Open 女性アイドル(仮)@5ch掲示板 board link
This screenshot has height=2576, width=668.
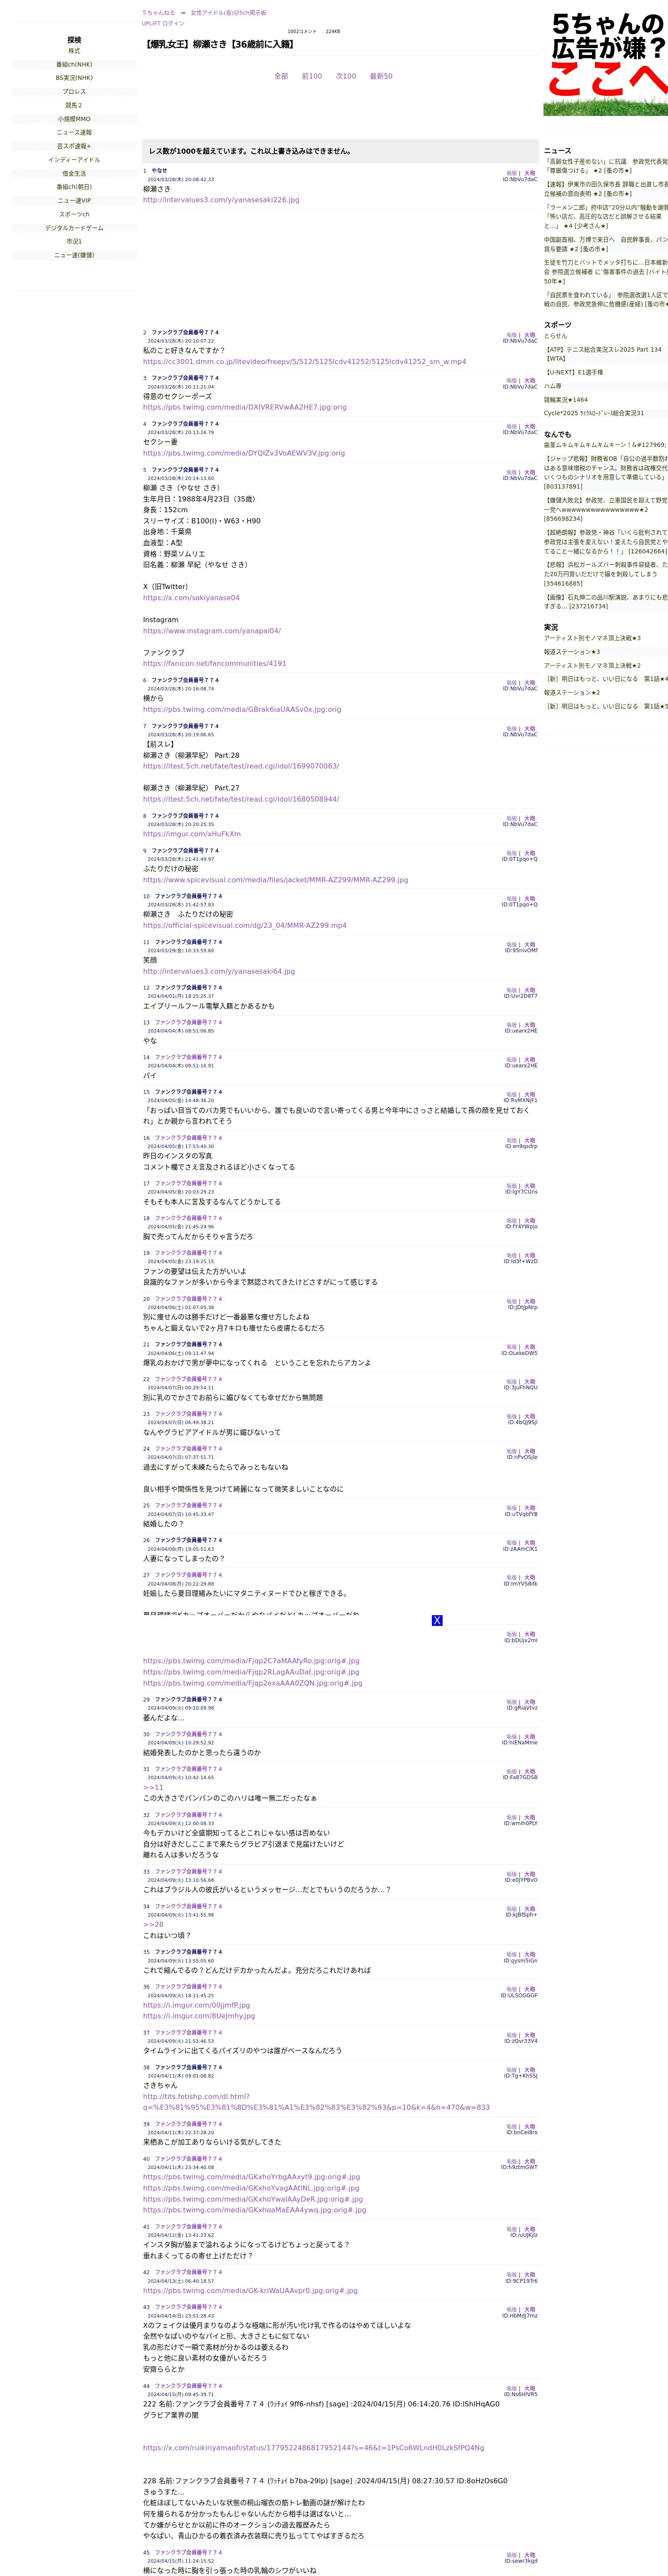point(228,13)
